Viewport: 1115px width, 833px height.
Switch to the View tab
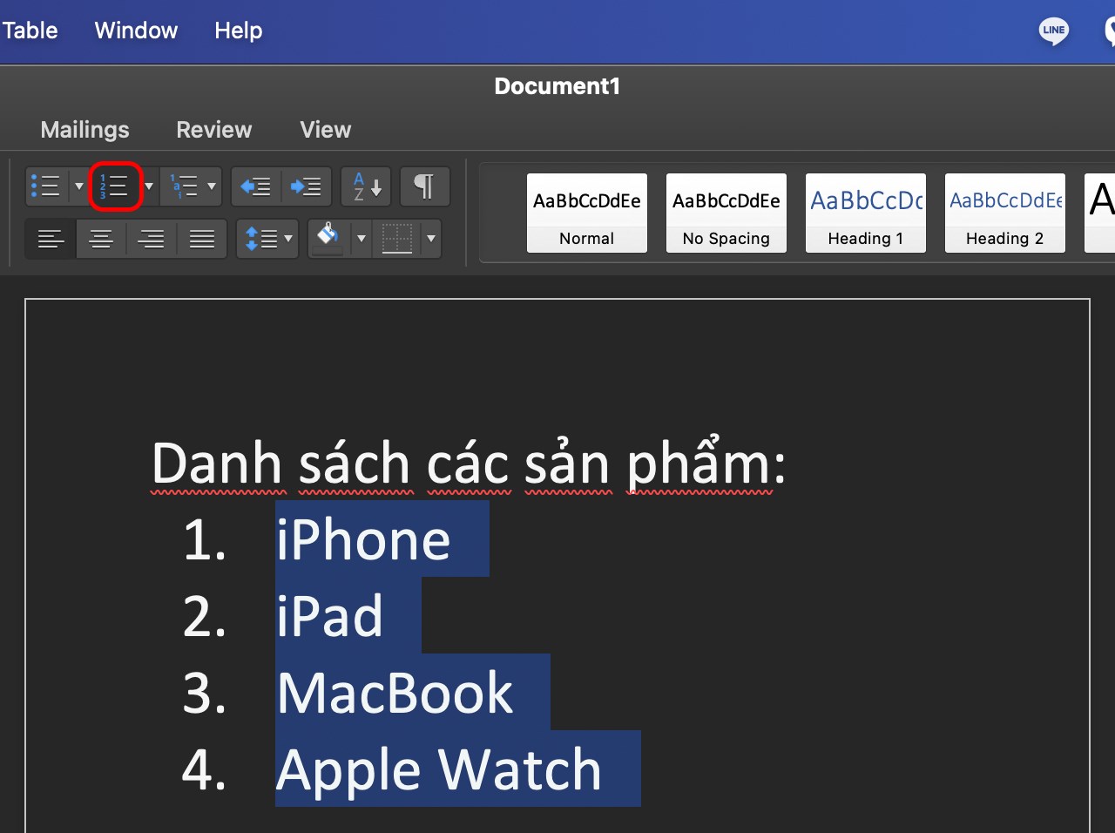(326, 130)
